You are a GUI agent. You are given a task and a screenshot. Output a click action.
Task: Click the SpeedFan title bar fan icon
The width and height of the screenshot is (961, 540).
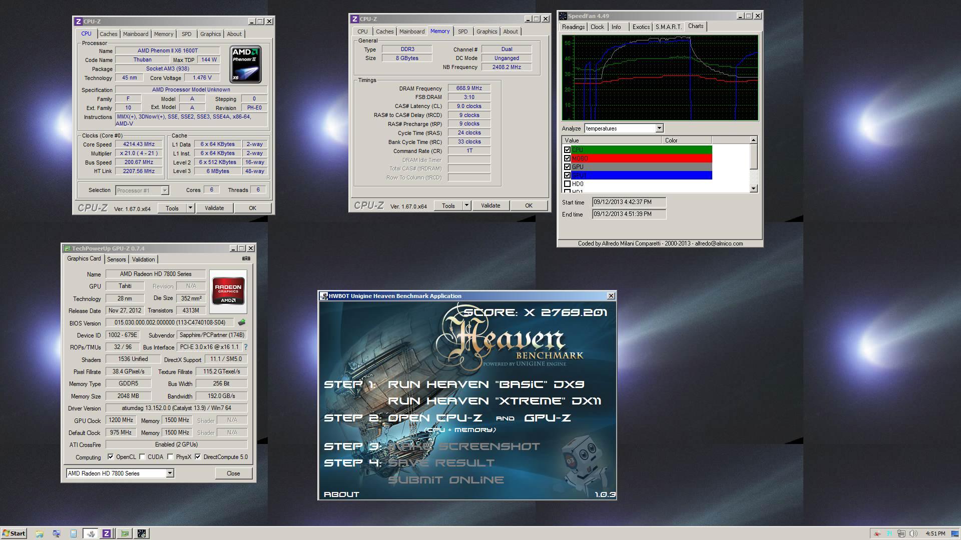[x=563, y=16]
